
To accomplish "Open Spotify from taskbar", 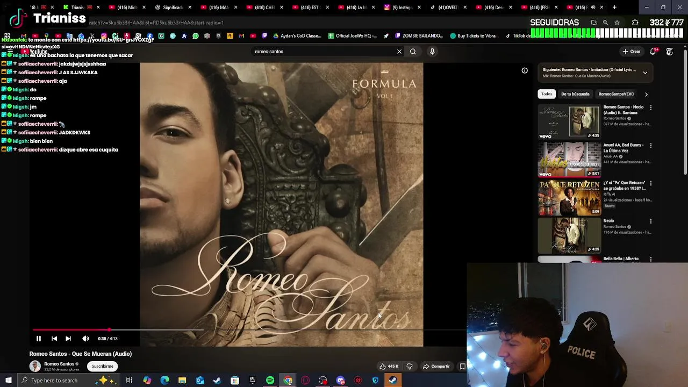I will coord(270,381).
